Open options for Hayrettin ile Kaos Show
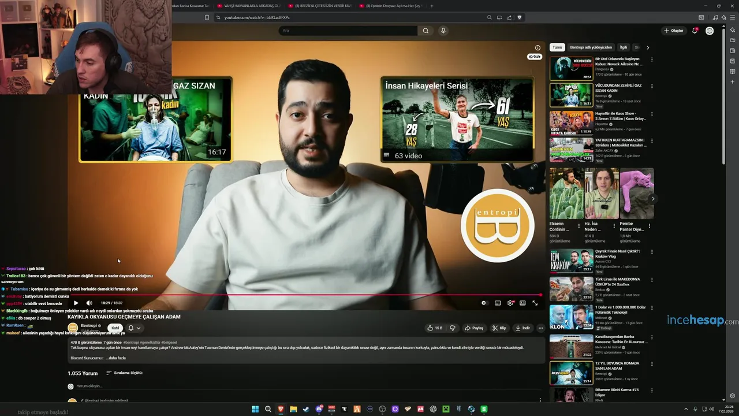 [652, 113]
